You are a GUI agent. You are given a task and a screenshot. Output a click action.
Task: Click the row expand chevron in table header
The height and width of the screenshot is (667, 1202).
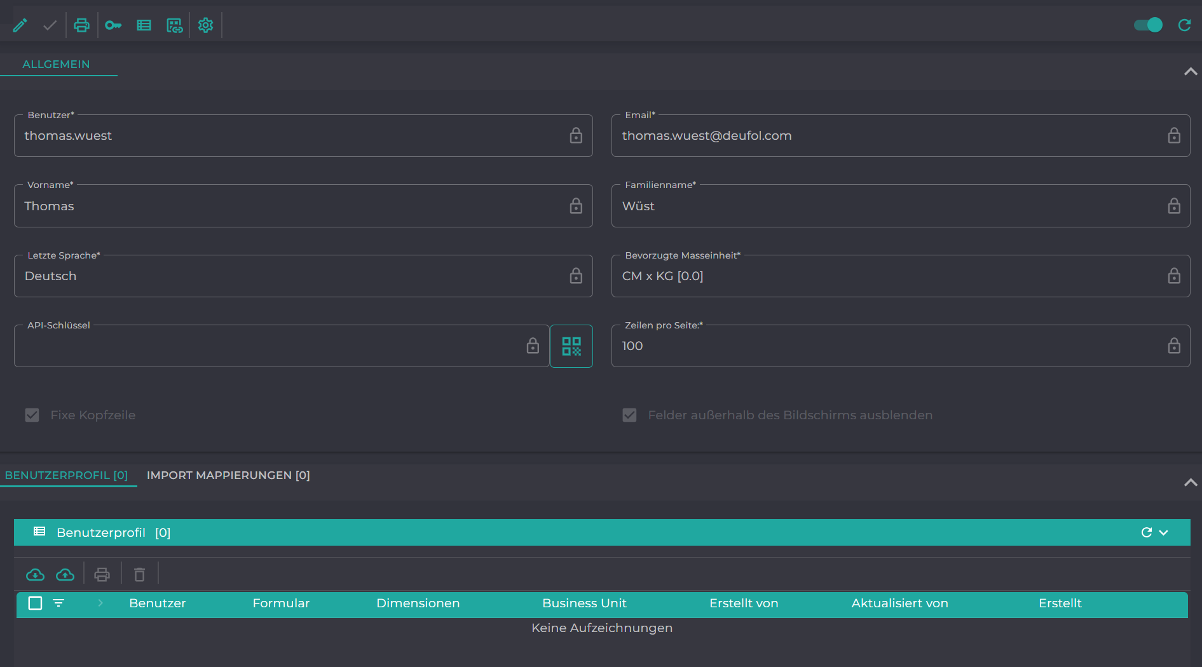(x=100, y=603)
